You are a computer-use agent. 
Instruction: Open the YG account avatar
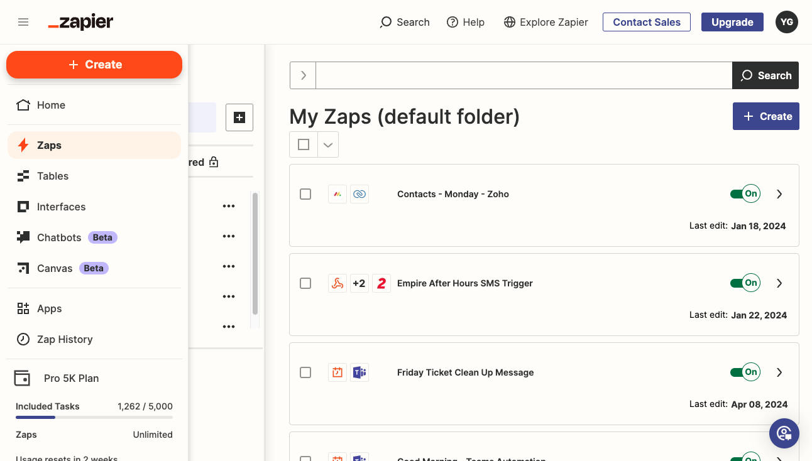click(787, 22)
